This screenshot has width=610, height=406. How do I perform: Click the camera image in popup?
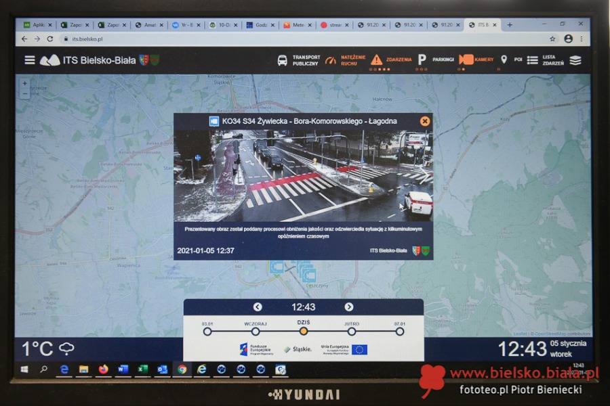303,176
